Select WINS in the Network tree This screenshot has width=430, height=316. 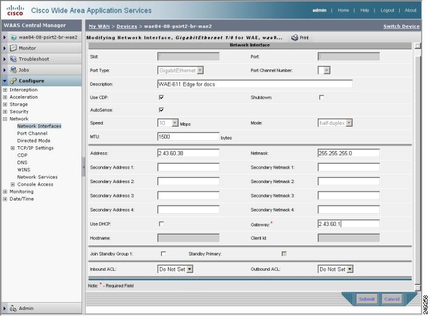(24, 170)
